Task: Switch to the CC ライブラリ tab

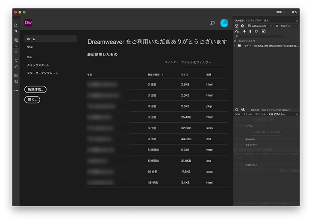Action: [x=253, y=21]
